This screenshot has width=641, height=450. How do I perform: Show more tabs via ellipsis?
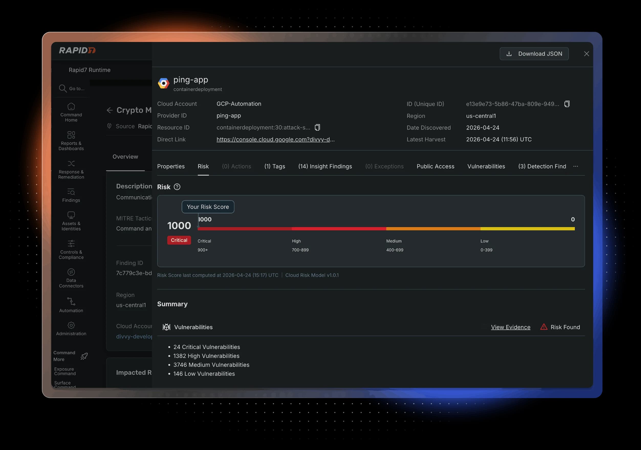[575, 166]
